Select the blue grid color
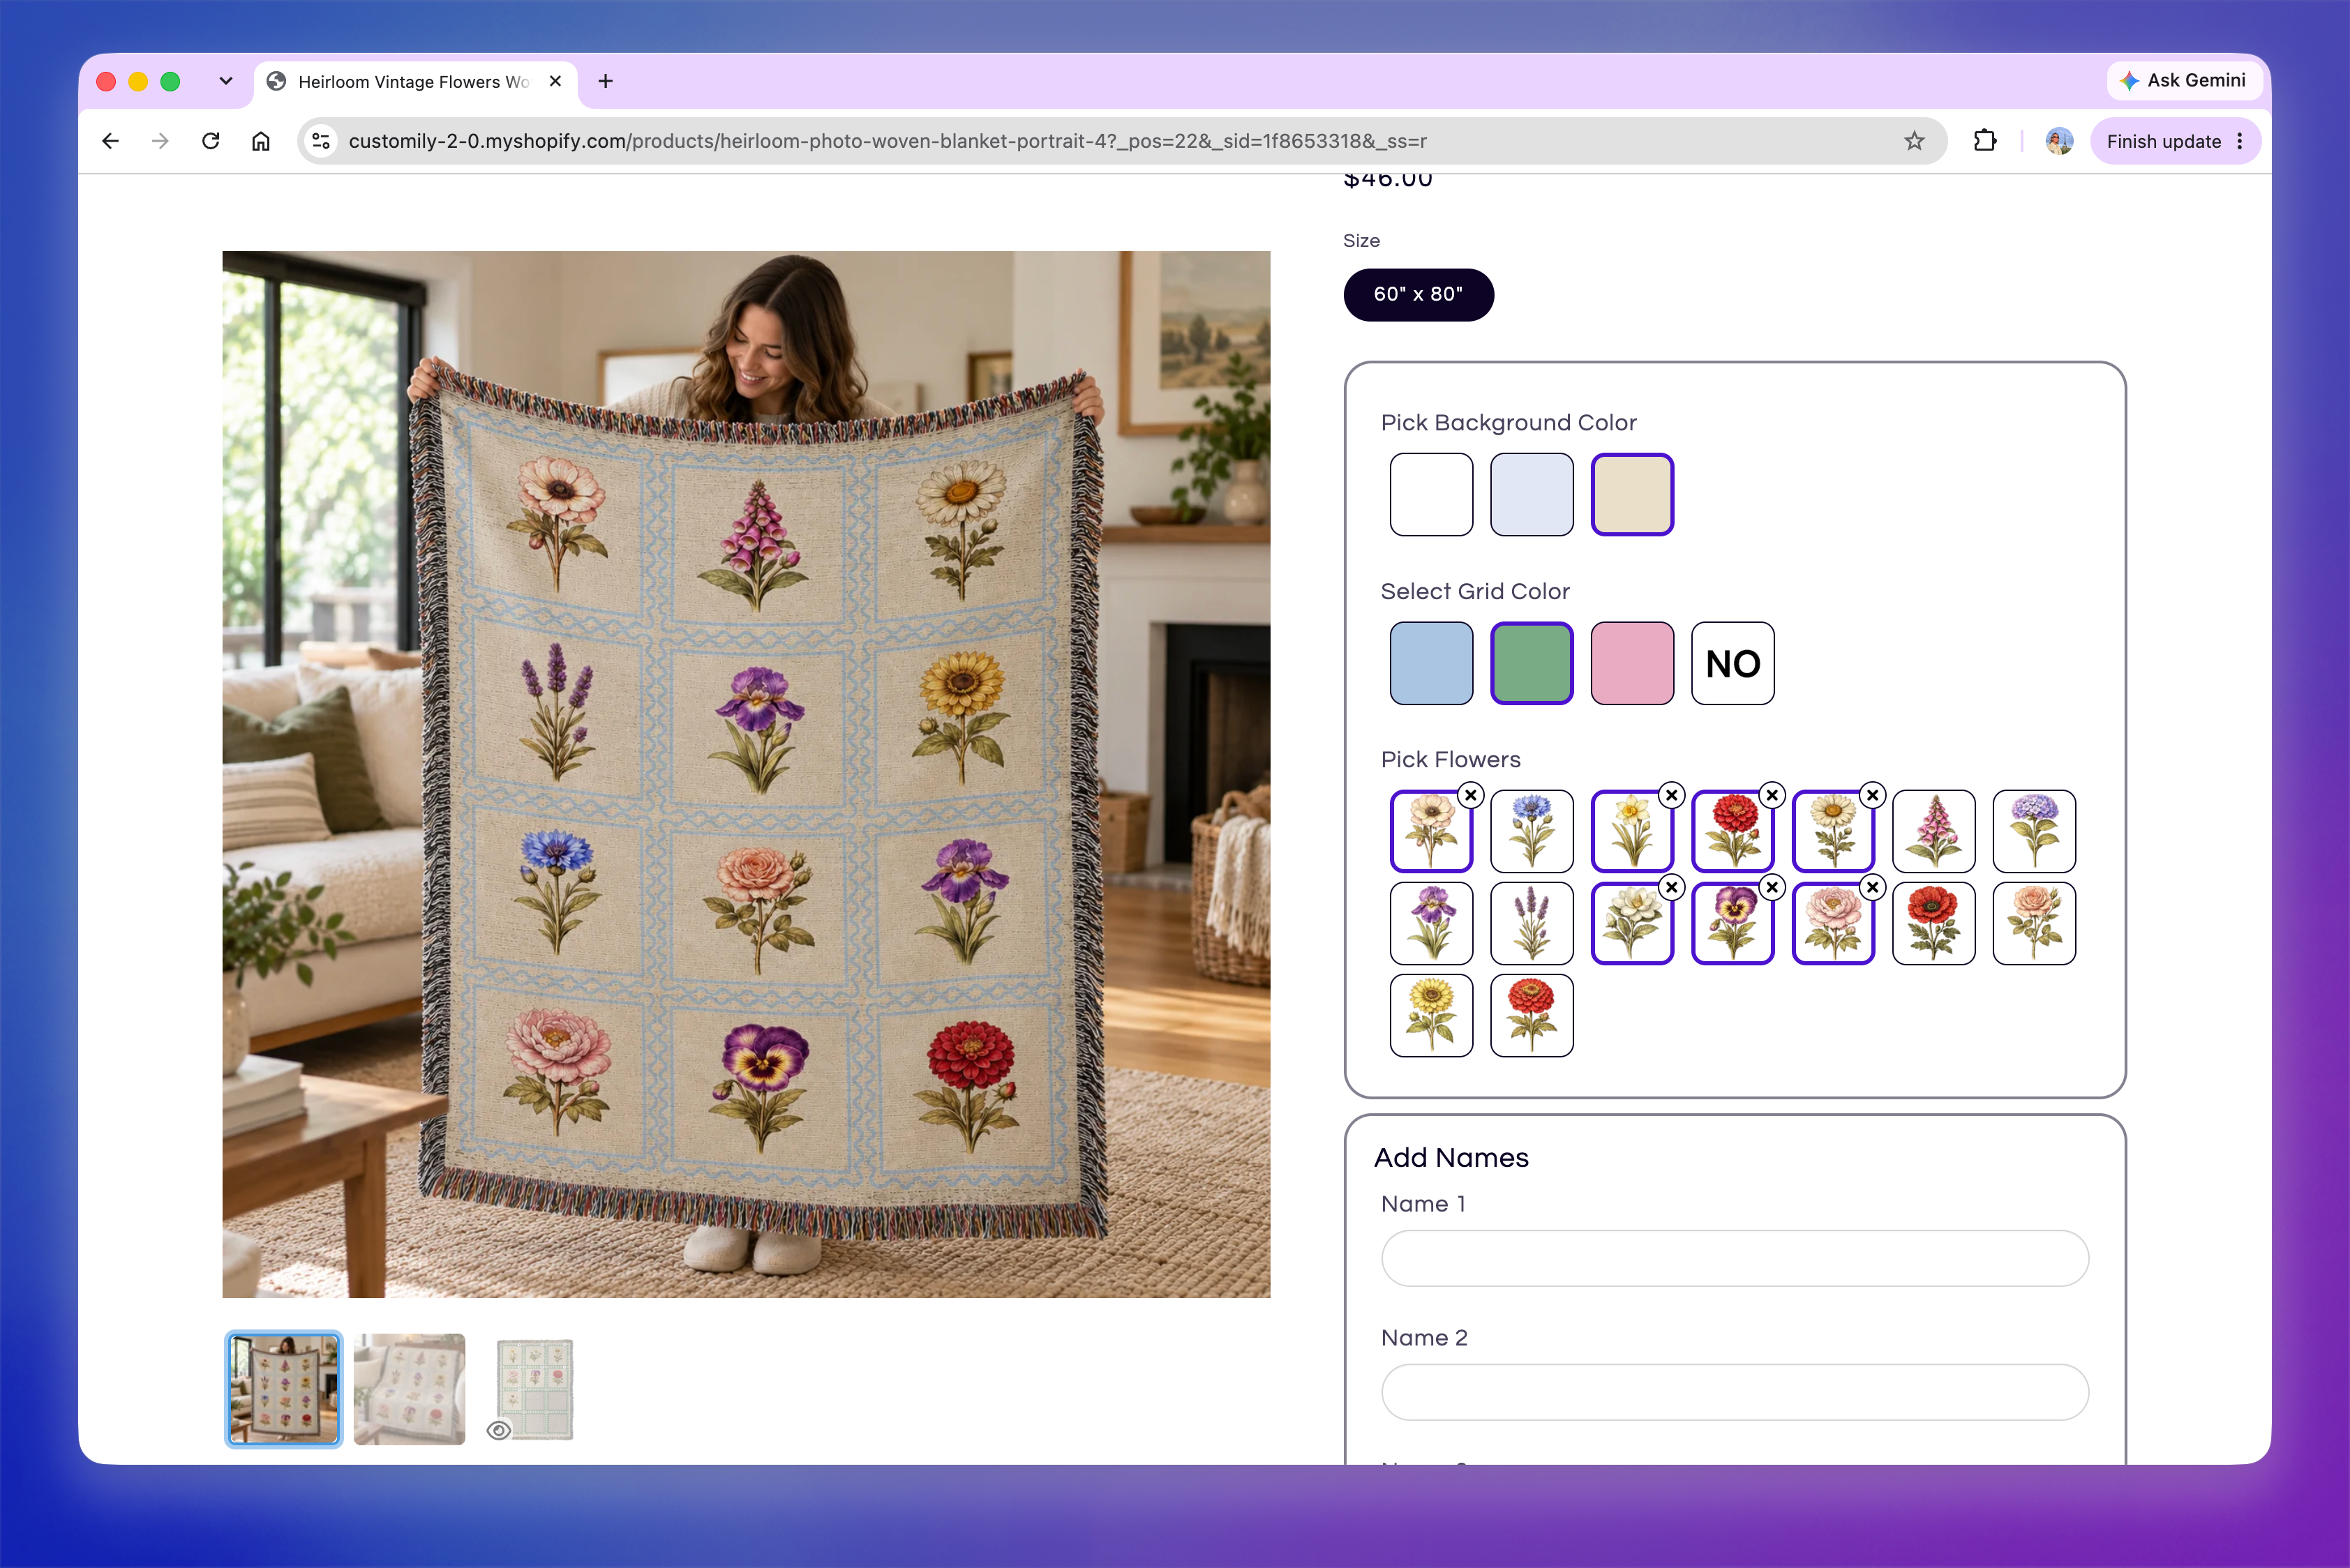 (x=1430, y=663)
